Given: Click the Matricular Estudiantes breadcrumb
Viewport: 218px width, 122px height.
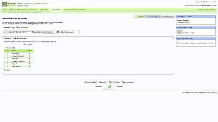Looking at the screenshot, I should click(x=23, y=13).
